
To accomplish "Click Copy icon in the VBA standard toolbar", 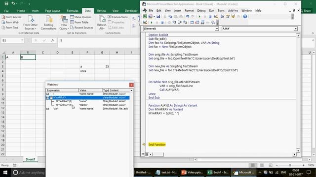I will pos(170,16).
